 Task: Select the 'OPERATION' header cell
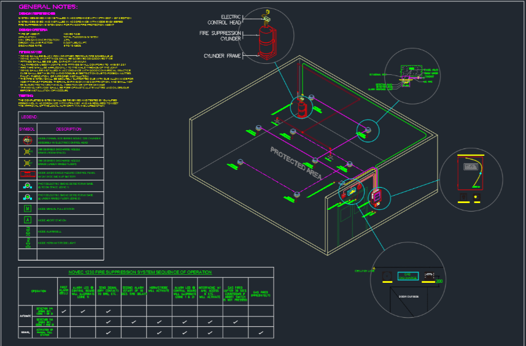pyautogui.click(x=39, y=291)
